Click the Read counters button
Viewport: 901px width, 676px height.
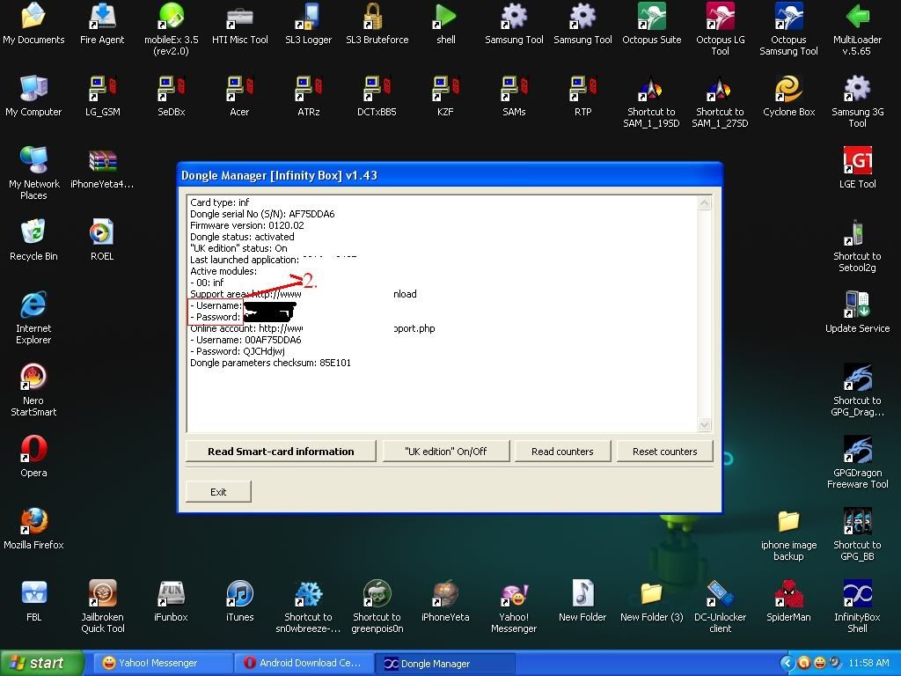click(x=562, y=452)
